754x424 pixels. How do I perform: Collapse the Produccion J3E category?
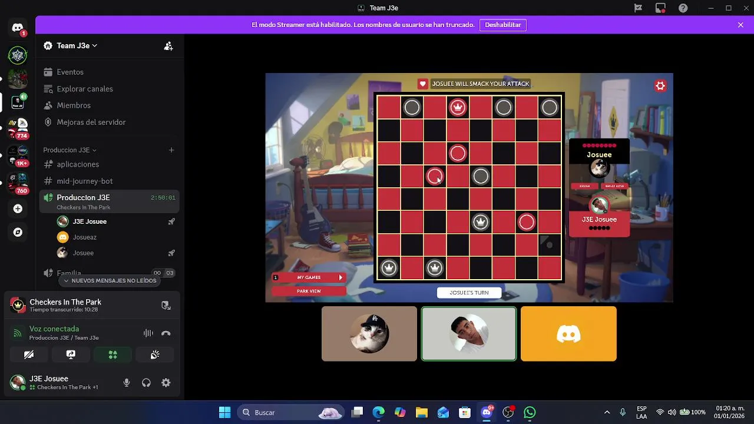[70, 150]
